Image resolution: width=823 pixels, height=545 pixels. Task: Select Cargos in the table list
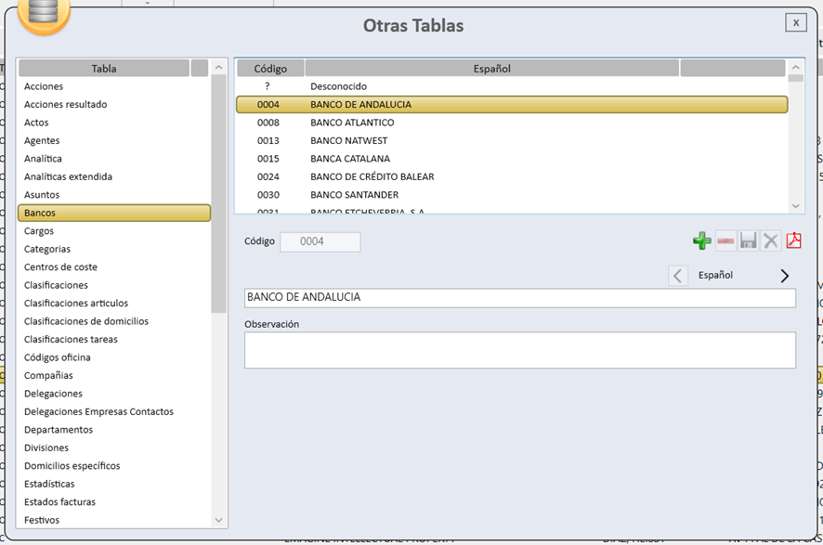tap(39, 231)
